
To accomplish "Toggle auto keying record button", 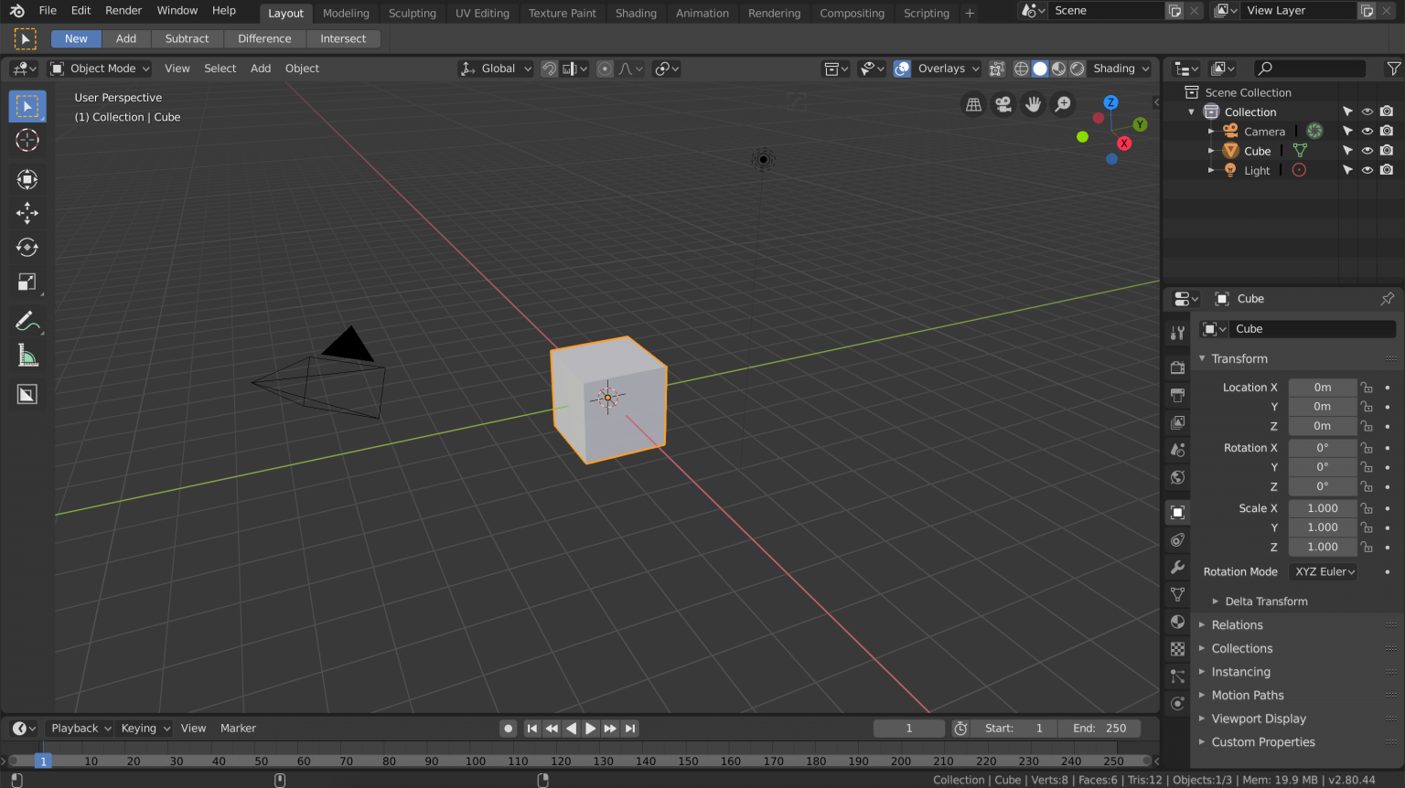I will [509, 729].
